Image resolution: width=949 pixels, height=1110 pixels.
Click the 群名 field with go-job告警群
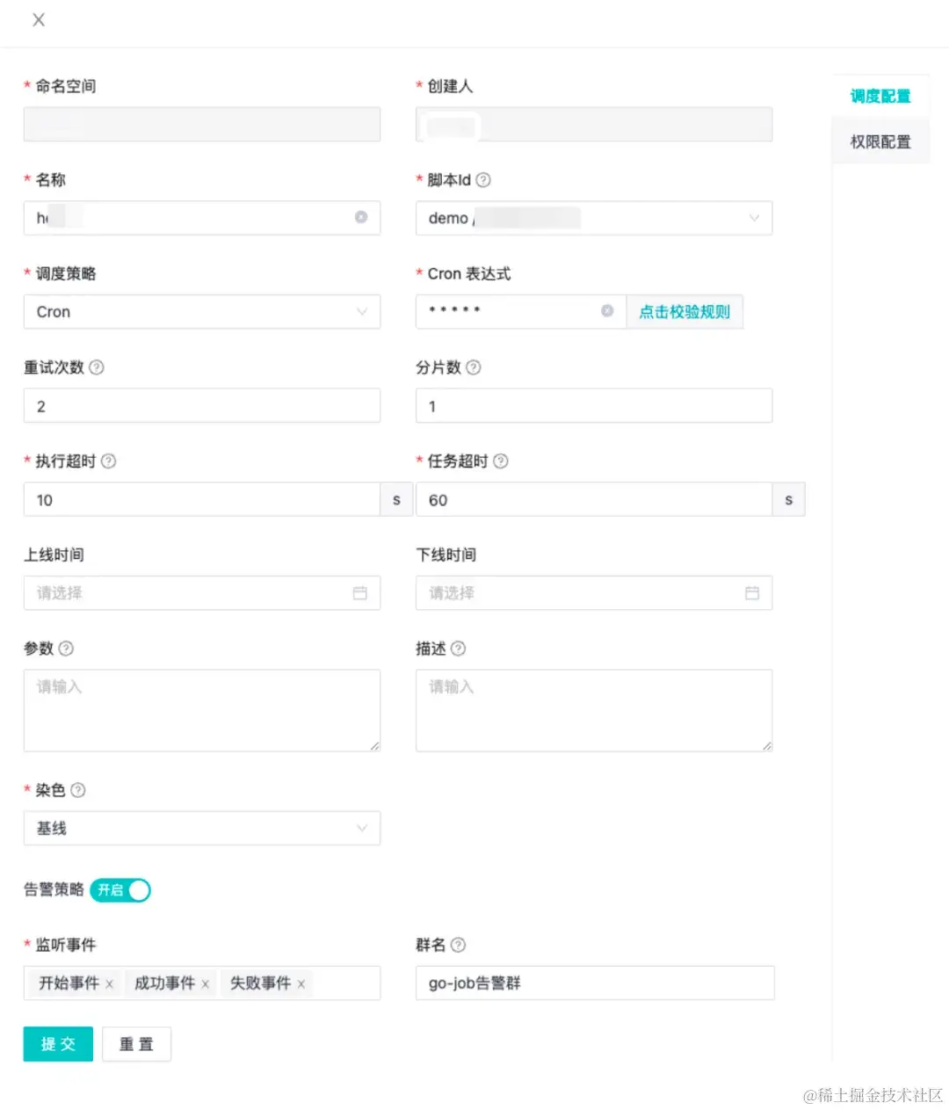click(x=595, y=983)
